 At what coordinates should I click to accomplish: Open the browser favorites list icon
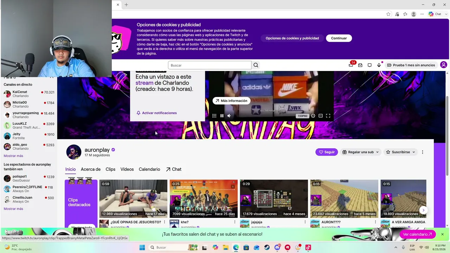click(x=405, y=14)
